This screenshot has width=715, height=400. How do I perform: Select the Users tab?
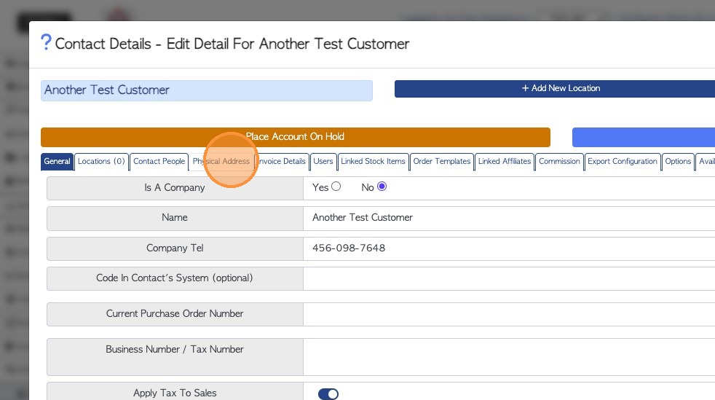click(323, 162)
